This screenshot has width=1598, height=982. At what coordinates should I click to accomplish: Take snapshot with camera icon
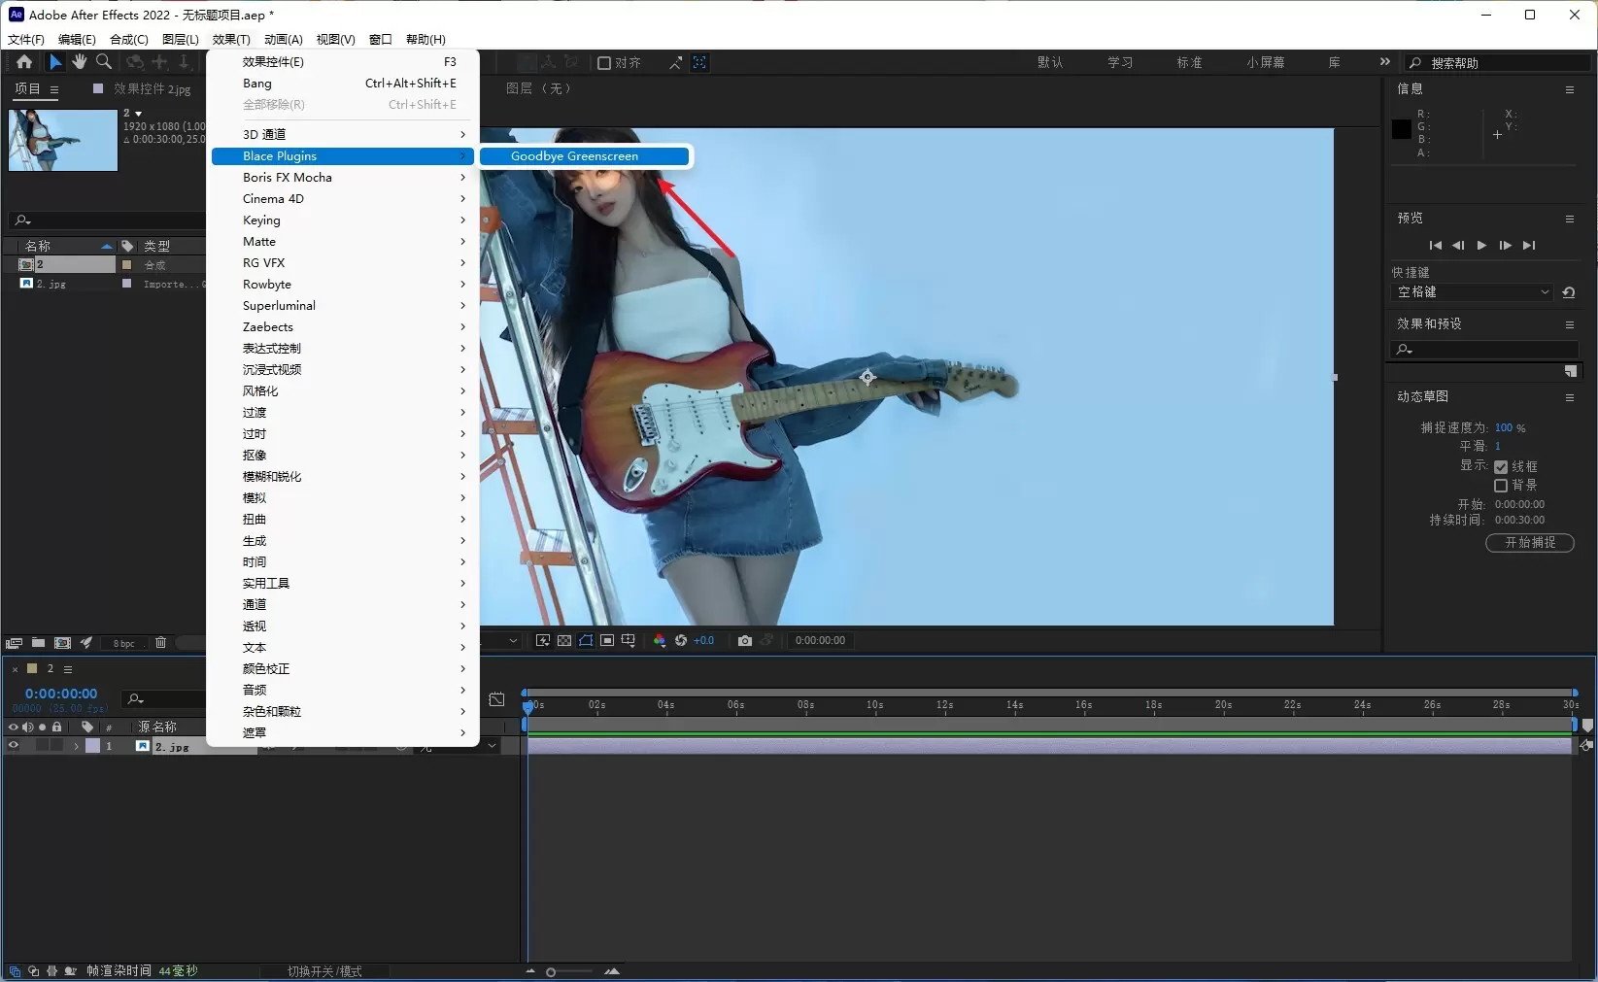pos(745,640)
